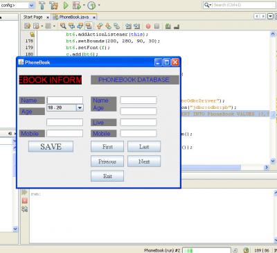Click the Comment lines icon

pyautogui.click(x=168, y=26)
